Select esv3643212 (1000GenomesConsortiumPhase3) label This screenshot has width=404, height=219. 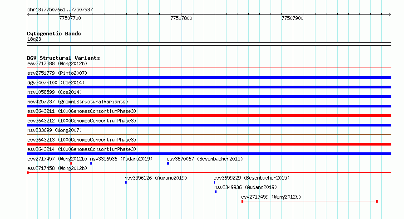pyautogui.click(x=82, y=121)
